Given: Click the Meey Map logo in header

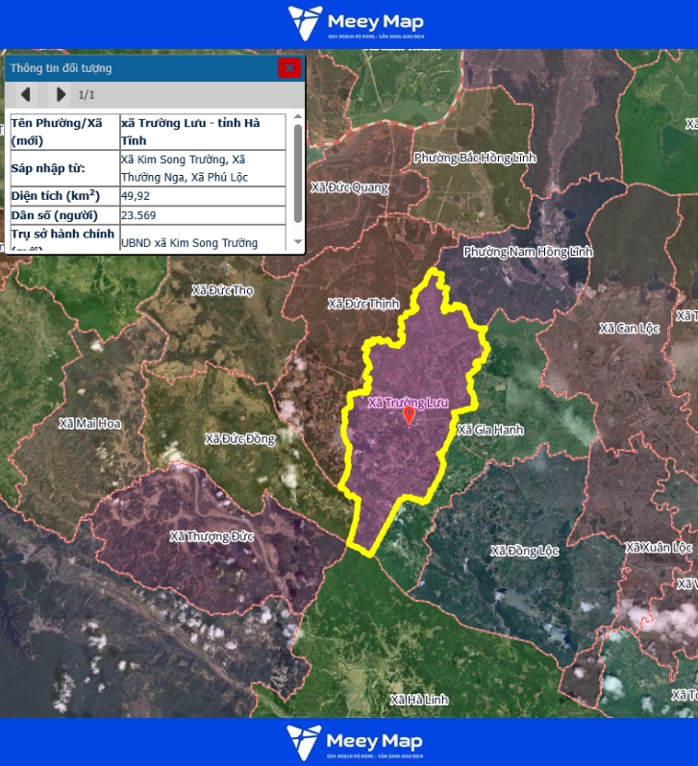Looking at the screenshot, I should [x=355, y=23].
